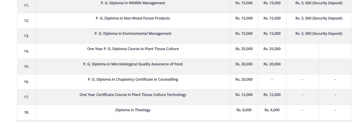Click the security deposit cell in row 12

point(319,18)
